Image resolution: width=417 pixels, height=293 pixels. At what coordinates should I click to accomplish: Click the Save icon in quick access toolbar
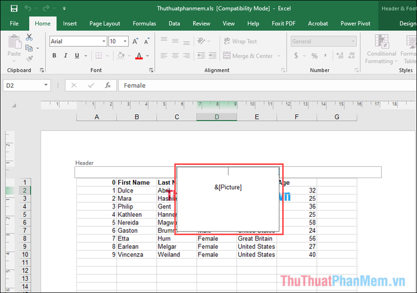pos(14,9)
